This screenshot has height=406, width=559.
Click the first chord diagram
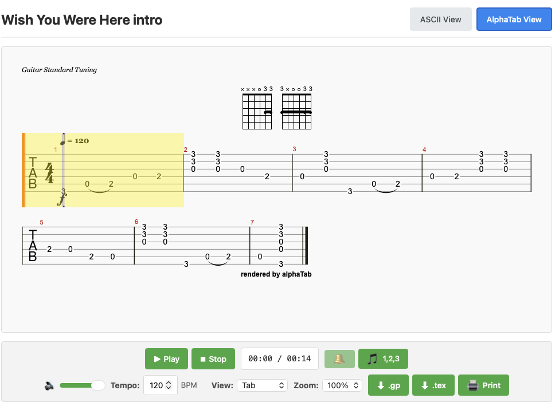tap(257, 108)
